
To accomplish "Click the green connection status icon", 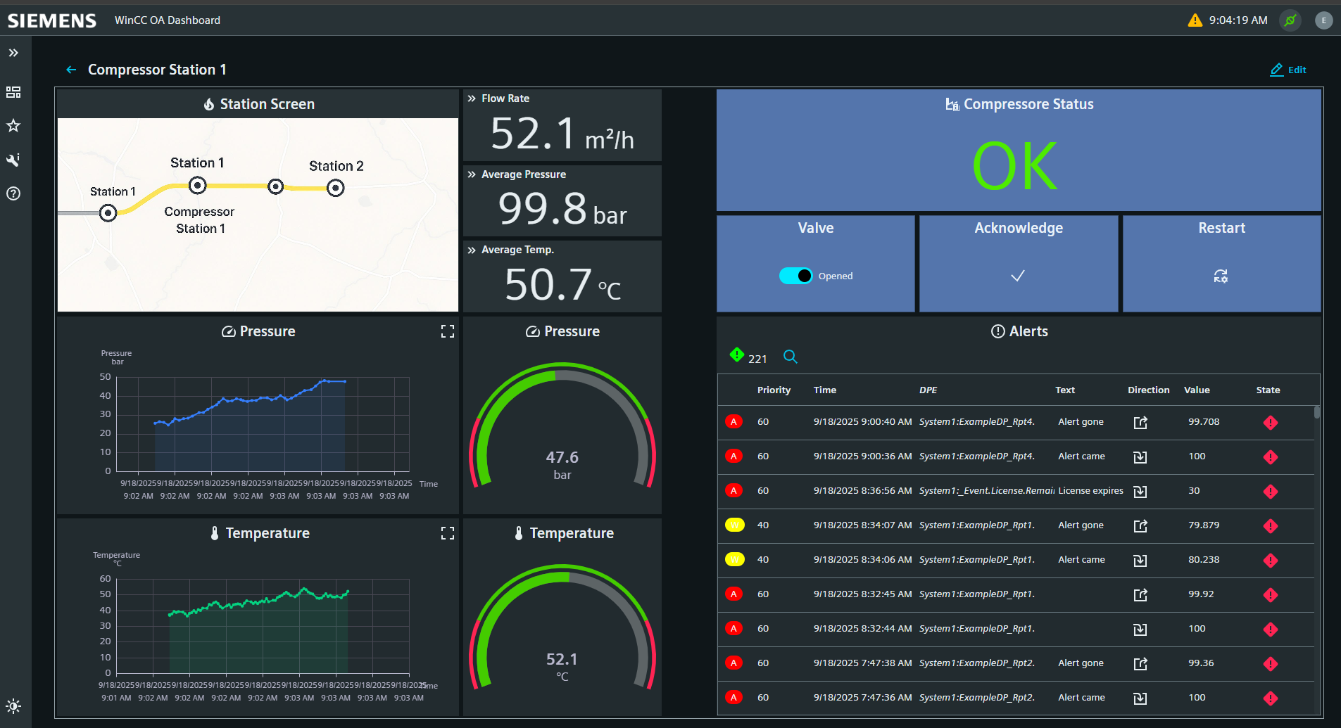I will [x=1290, y=20].
